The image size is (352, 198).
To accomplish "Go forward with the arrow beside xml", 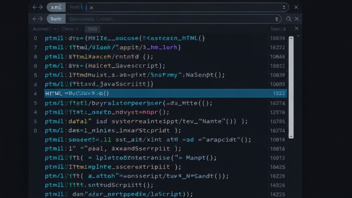I will click(x=41, y=7).
